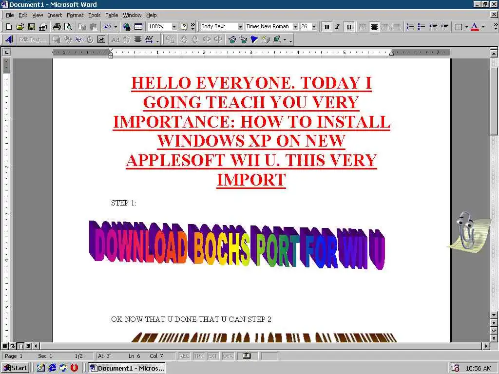Apply the red Font Color swatch

click(475, 27)
